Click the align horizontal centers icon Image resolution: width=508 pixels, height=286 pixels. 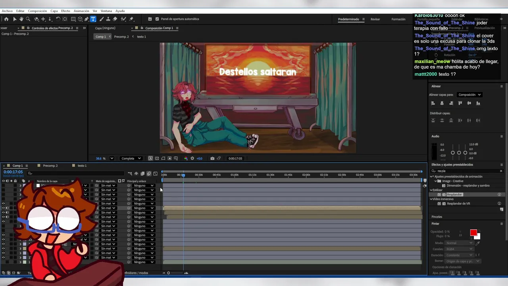coord(442,103)
